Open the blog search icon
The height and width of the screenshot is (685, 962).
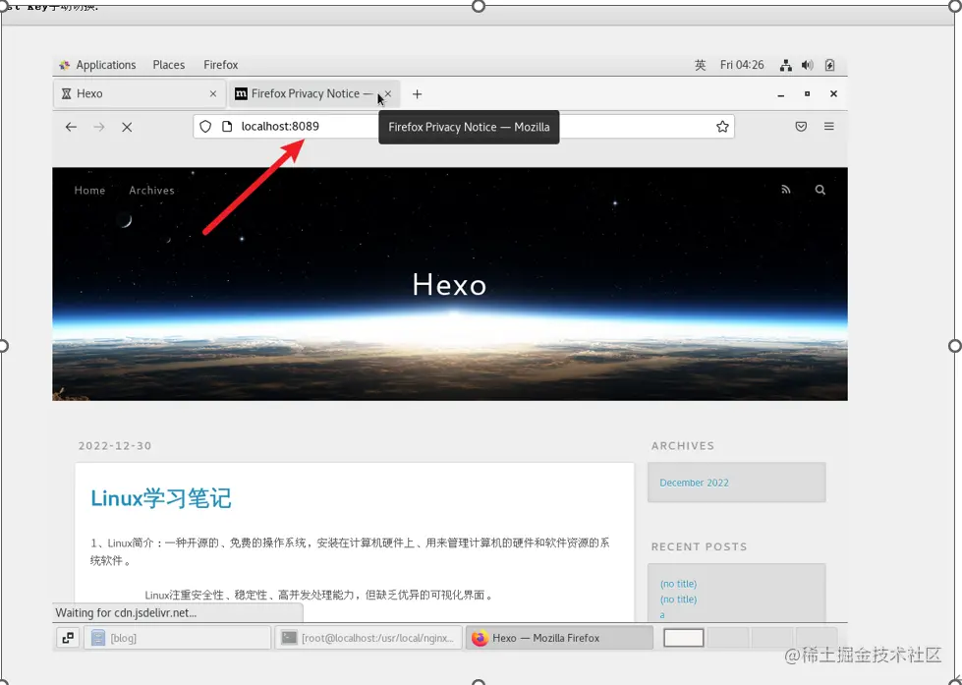click(x=821, y=190)
